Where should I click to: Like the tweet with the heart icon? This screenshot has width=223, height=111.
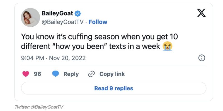click(x=25, y=74)
